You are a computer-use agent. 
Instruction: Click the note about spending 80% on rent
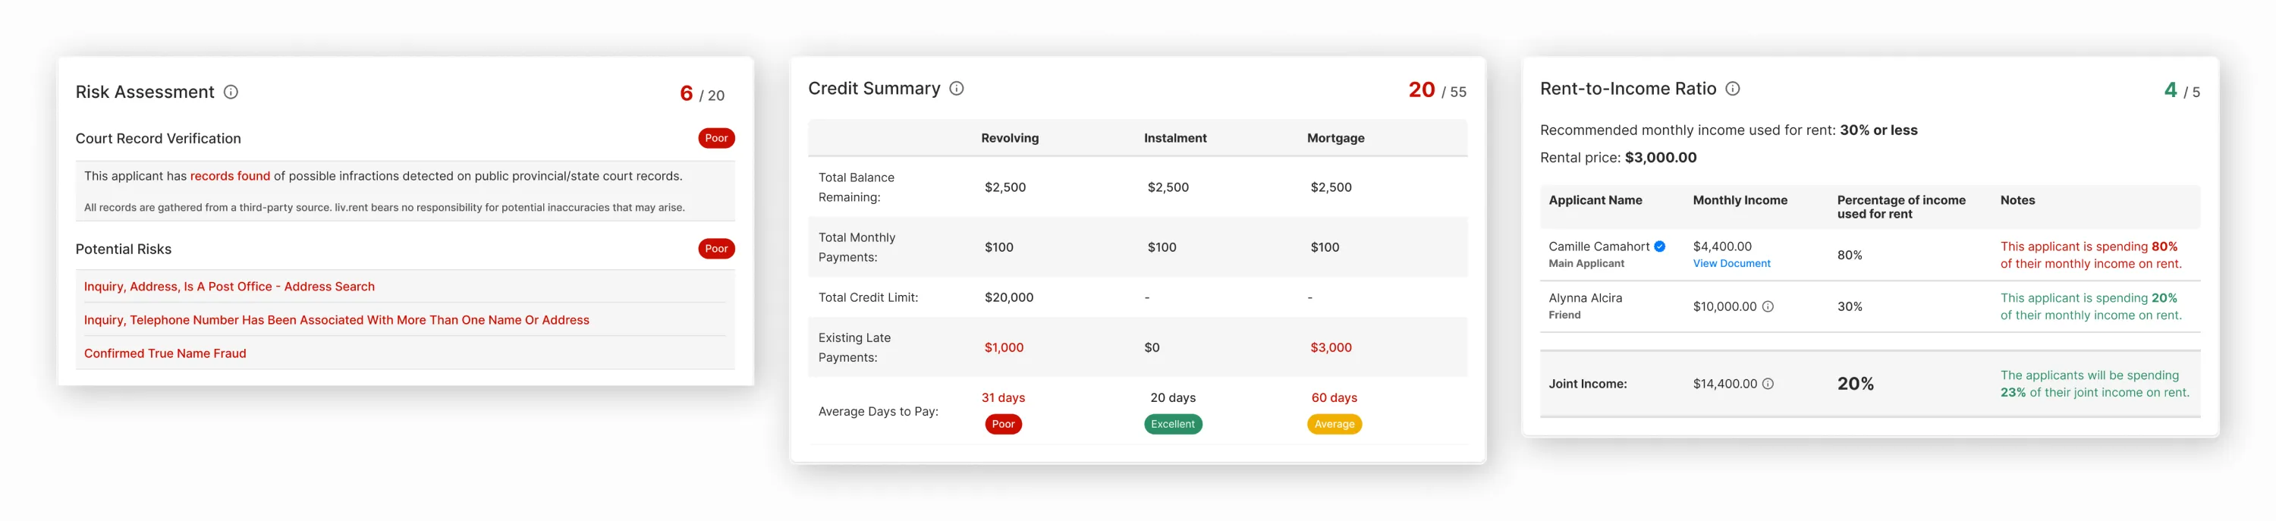(2090, 256)
